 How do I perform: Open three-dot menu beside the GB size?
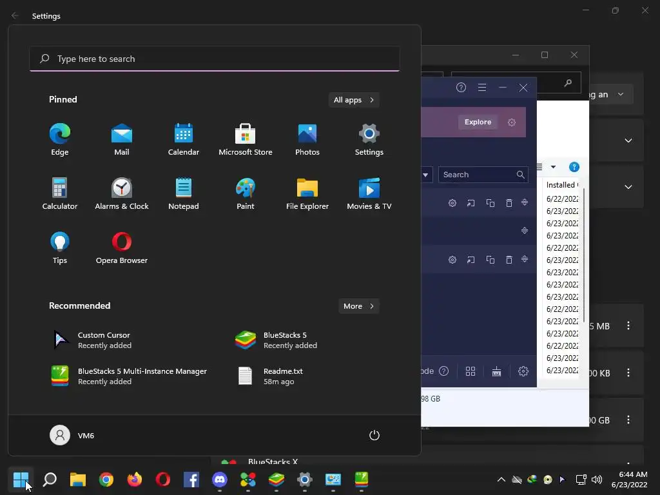[x=628, y=420]
